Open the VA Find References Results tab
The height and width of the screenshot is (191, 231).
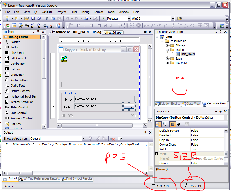(x=40, y=179)
